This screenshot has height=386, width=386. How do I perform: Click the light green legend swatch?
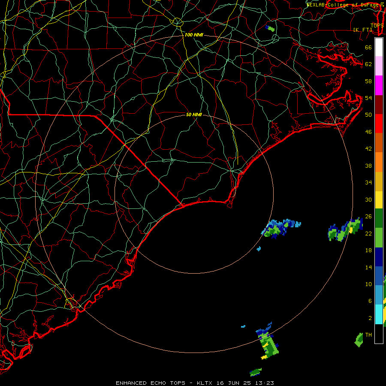coord(379,238)
